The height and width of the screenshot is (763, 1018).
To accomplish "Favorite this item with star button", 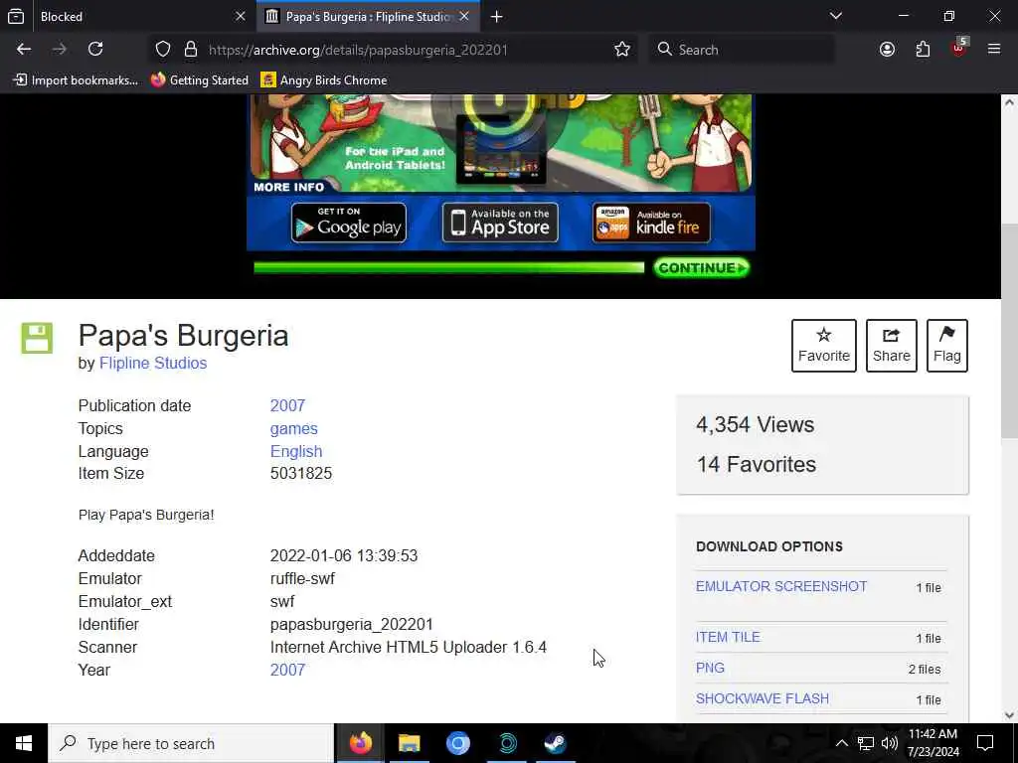I will (x=823, y=345).
